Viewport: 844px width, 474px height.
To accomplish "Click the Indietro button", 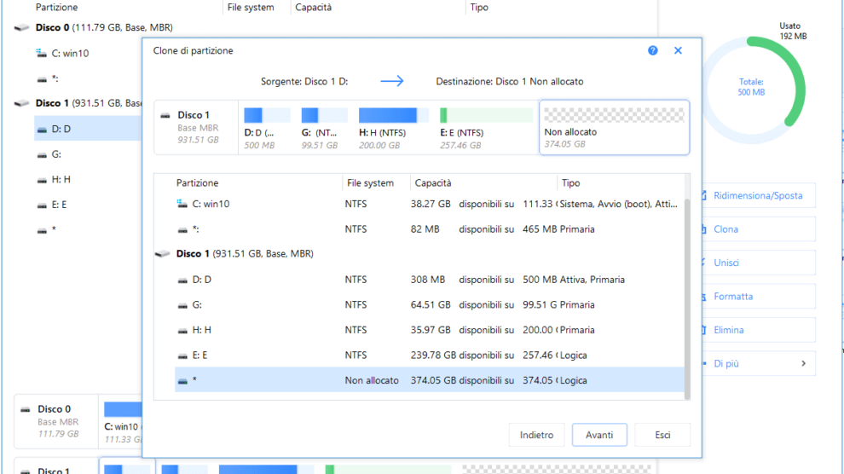I will [x=536, y=435].
